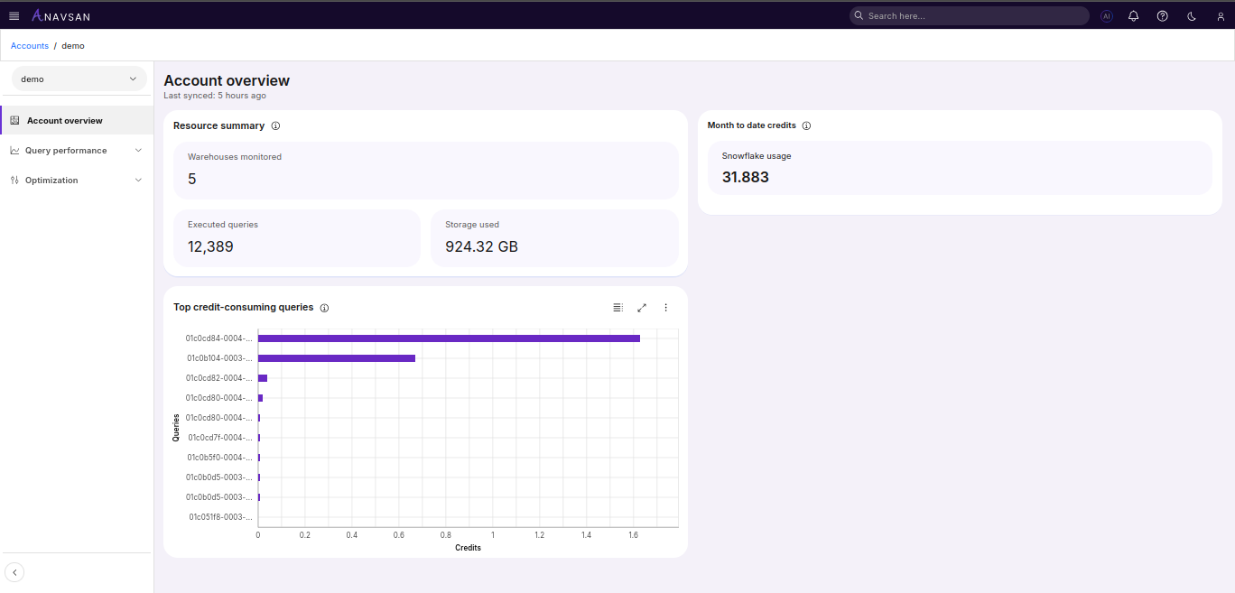Screen dimensions: 1235x593
Task: Open help via the question mark icon
Action: 1162,15
